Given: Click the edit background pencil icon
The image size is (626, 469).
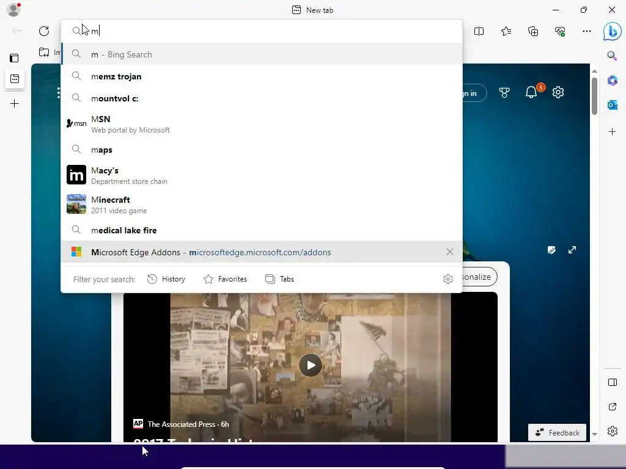Looking at the screenshot, I should pos(551,250).
